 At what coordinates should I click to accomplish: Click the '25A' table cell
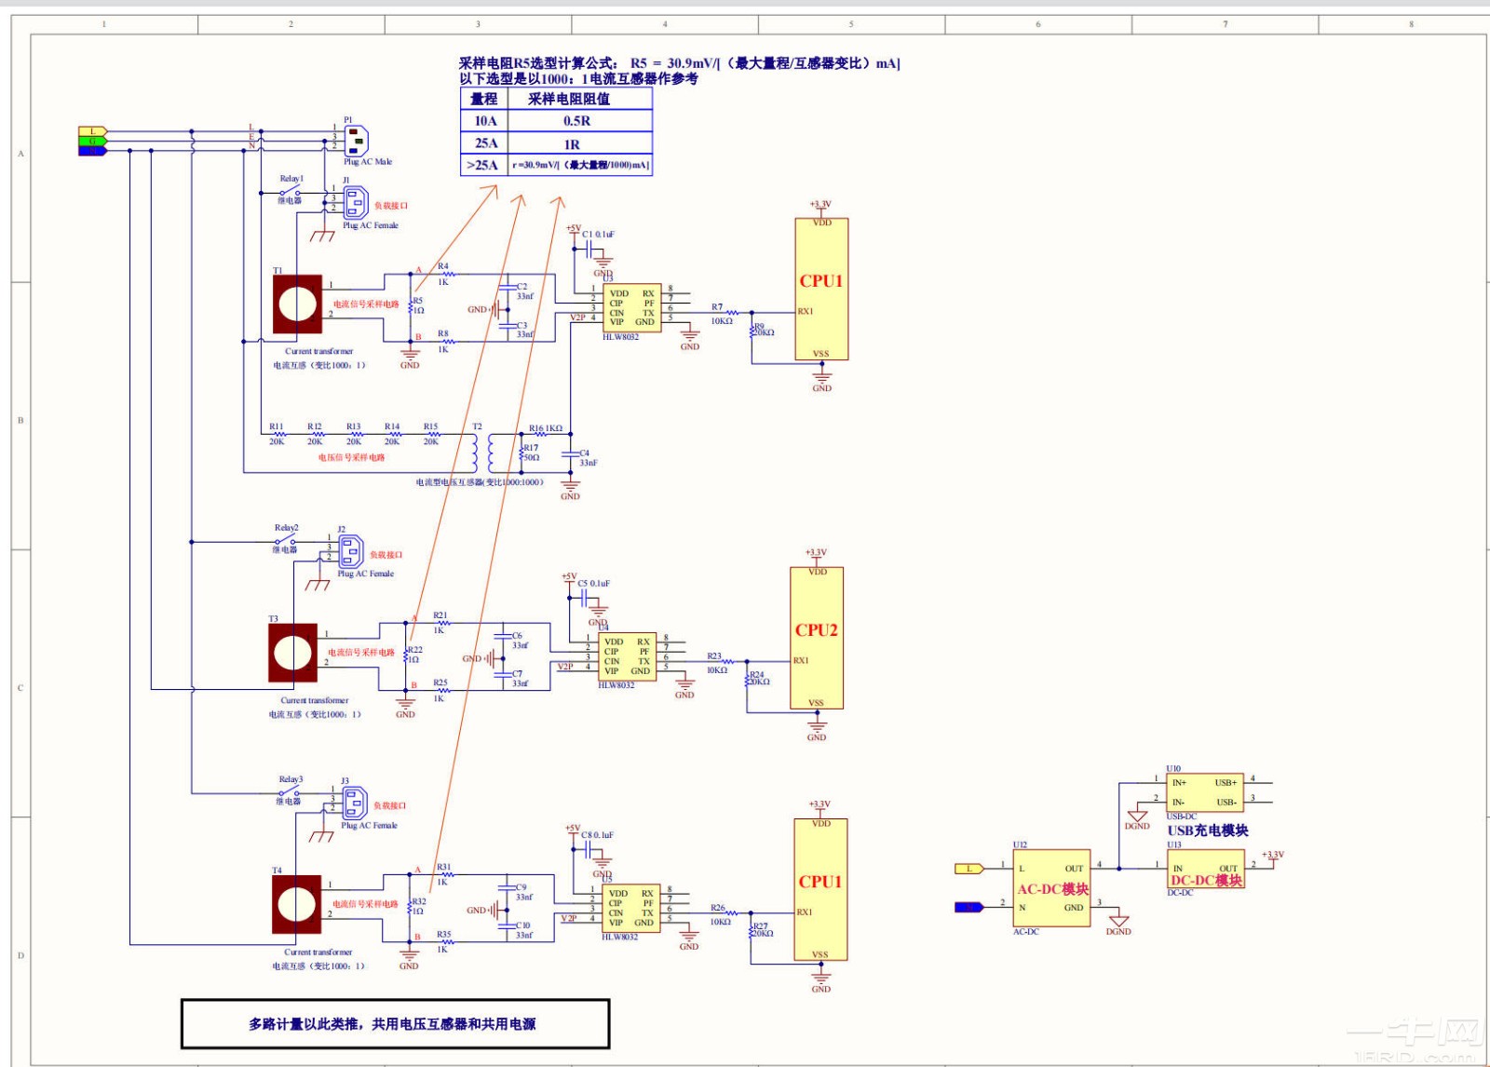484,143
